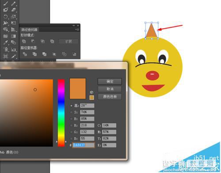Click the hex color input field
The width and height of the screenshot is (221, 173).
coord(84,145)
